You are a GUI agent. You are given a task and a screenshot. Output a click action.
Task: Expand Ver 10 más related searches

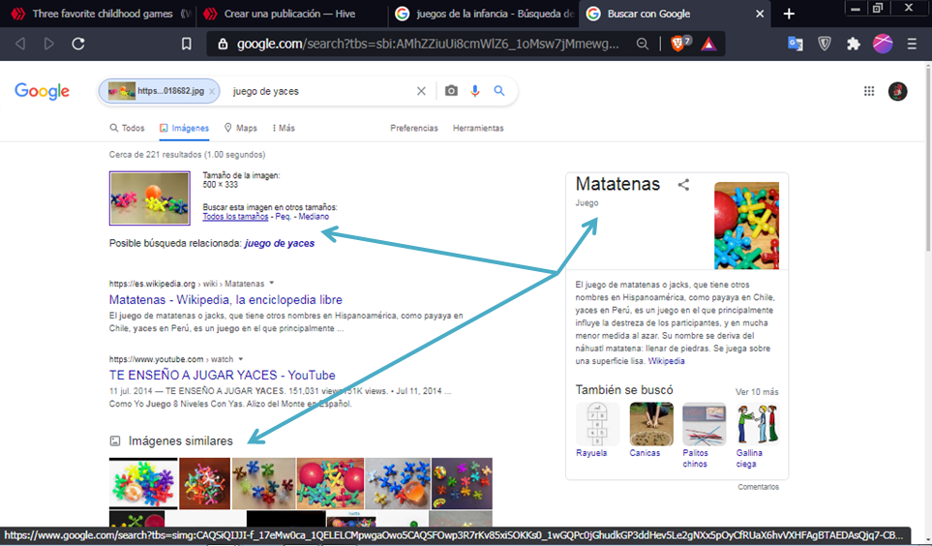[757, 392]
